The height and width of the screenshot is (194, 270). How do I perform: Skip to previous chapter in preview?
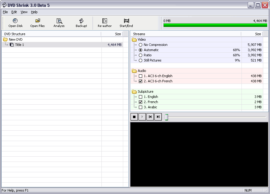150,117
